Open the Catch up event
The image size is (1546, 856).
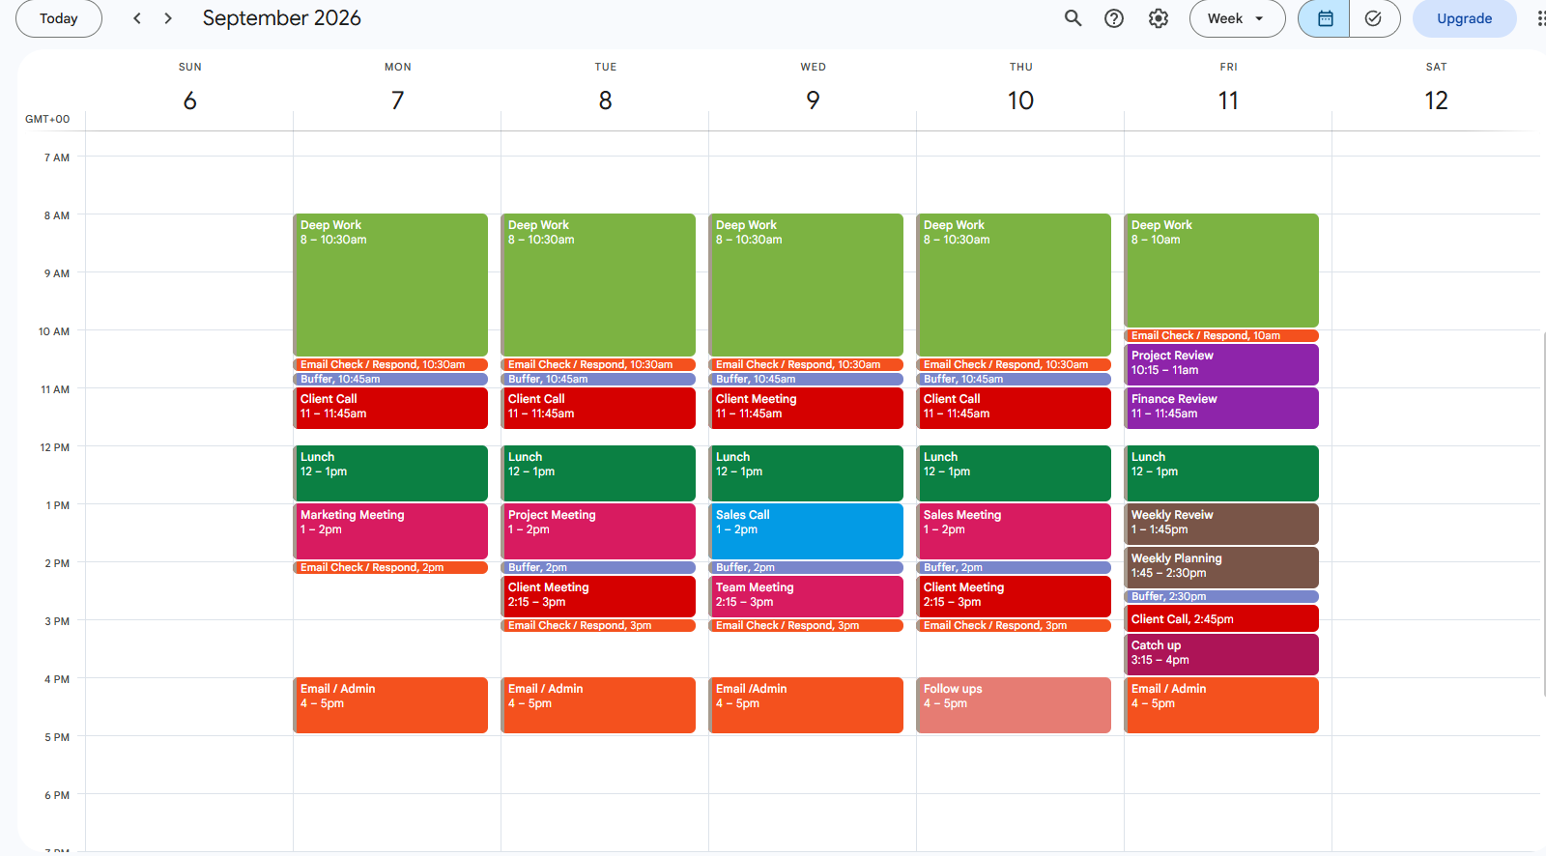1221,654
